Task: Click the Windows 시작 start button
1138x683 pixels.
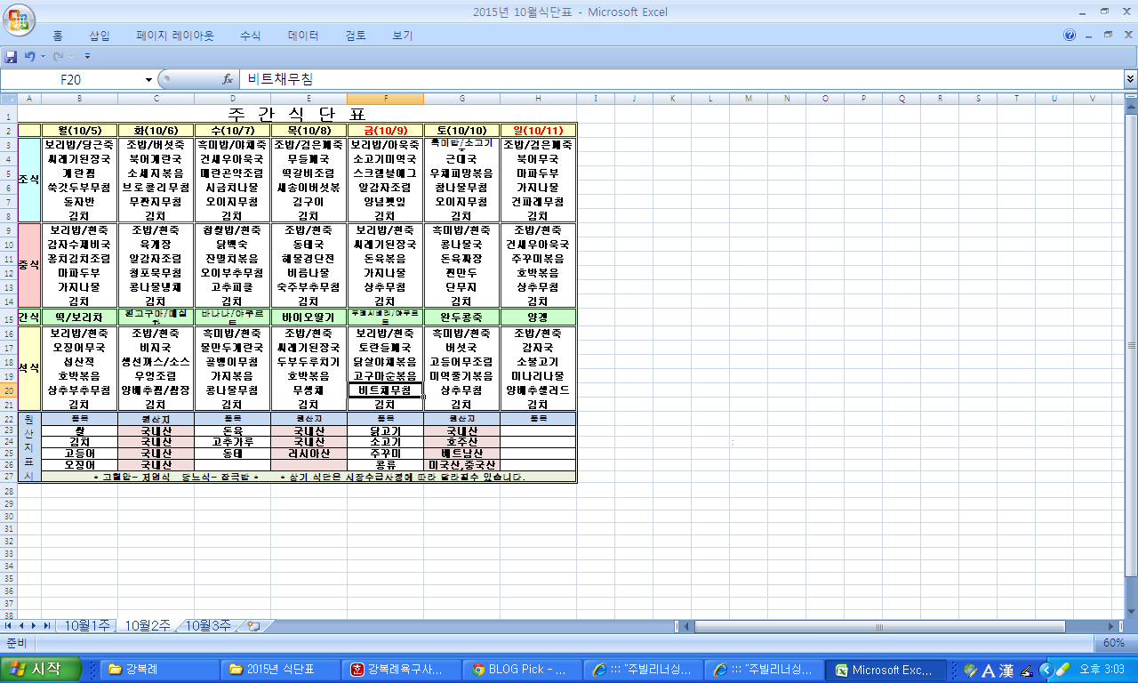Action: coord(41,670)
